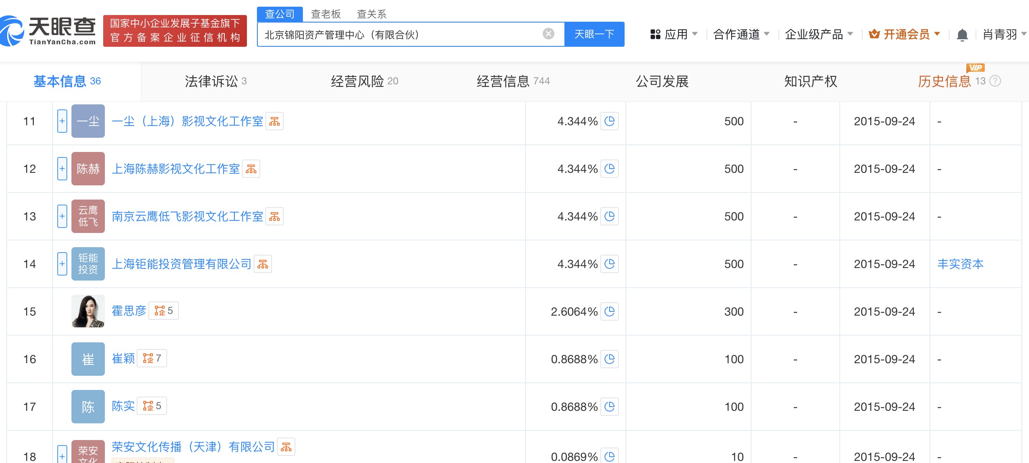Select the 查公司 search tab
The image size is (1029, 463).
(279, 14)
